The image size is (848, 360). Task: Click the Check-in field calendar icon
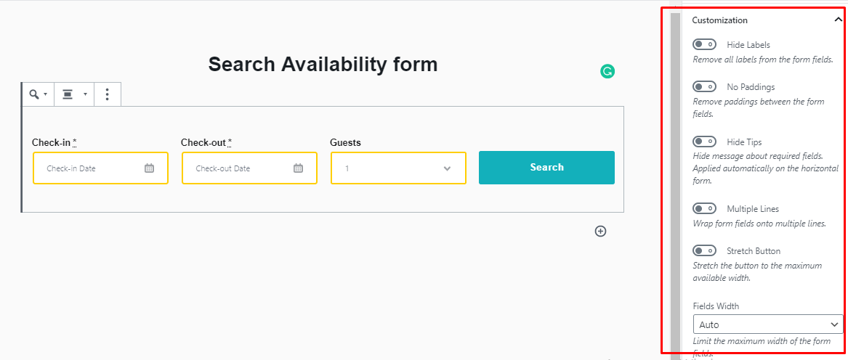(x=149, y=168)
